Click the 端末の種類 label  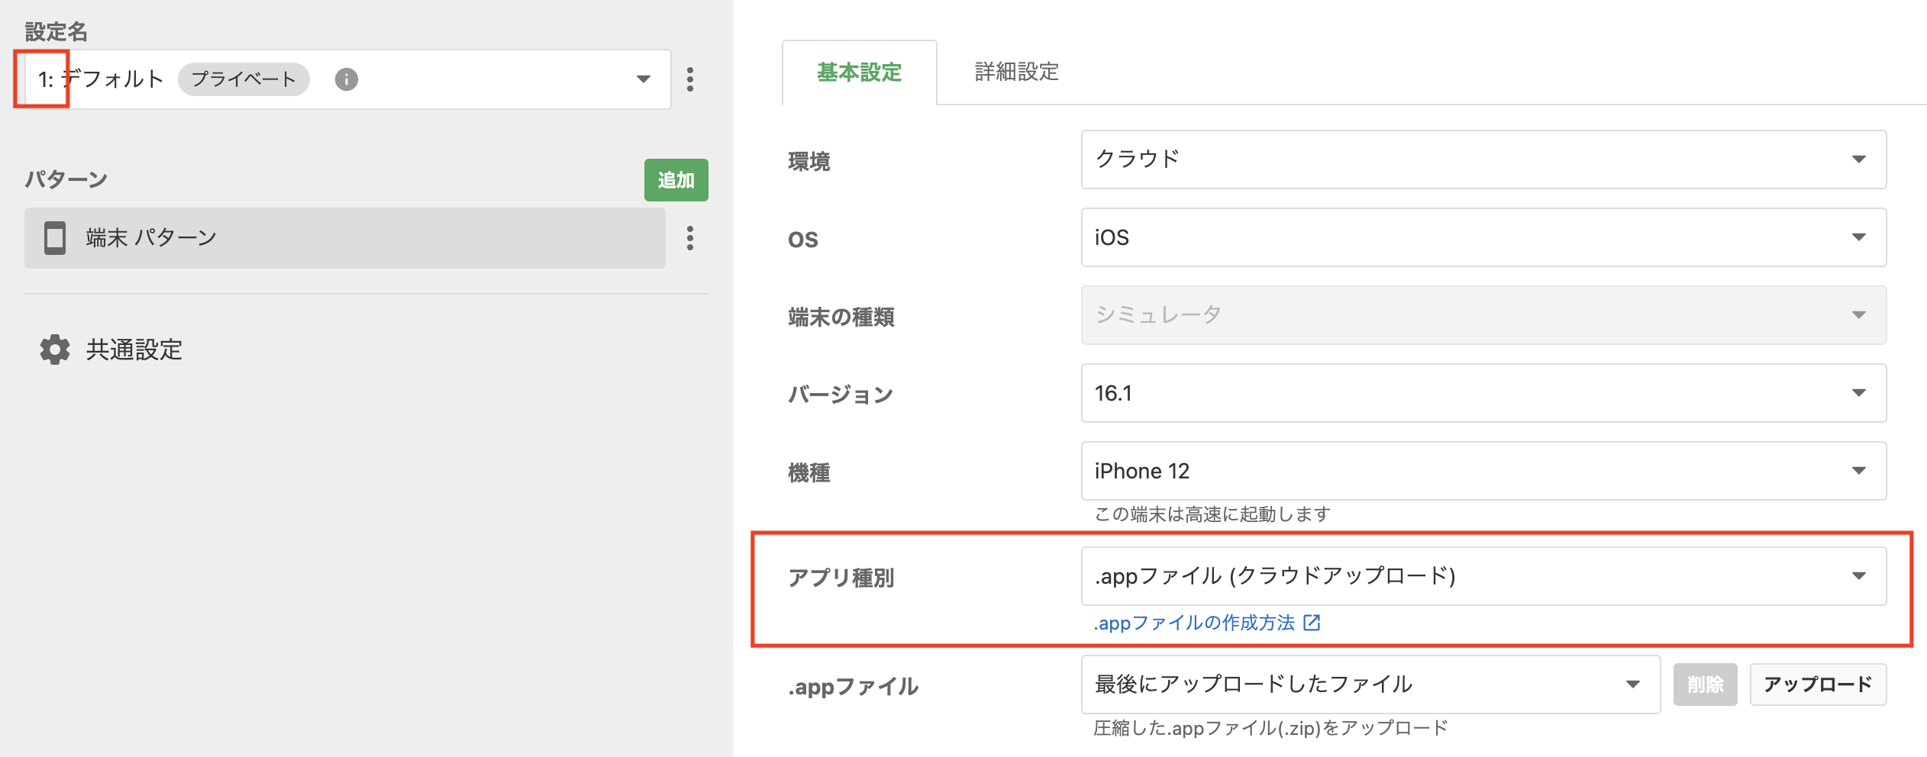click(841, 317)
